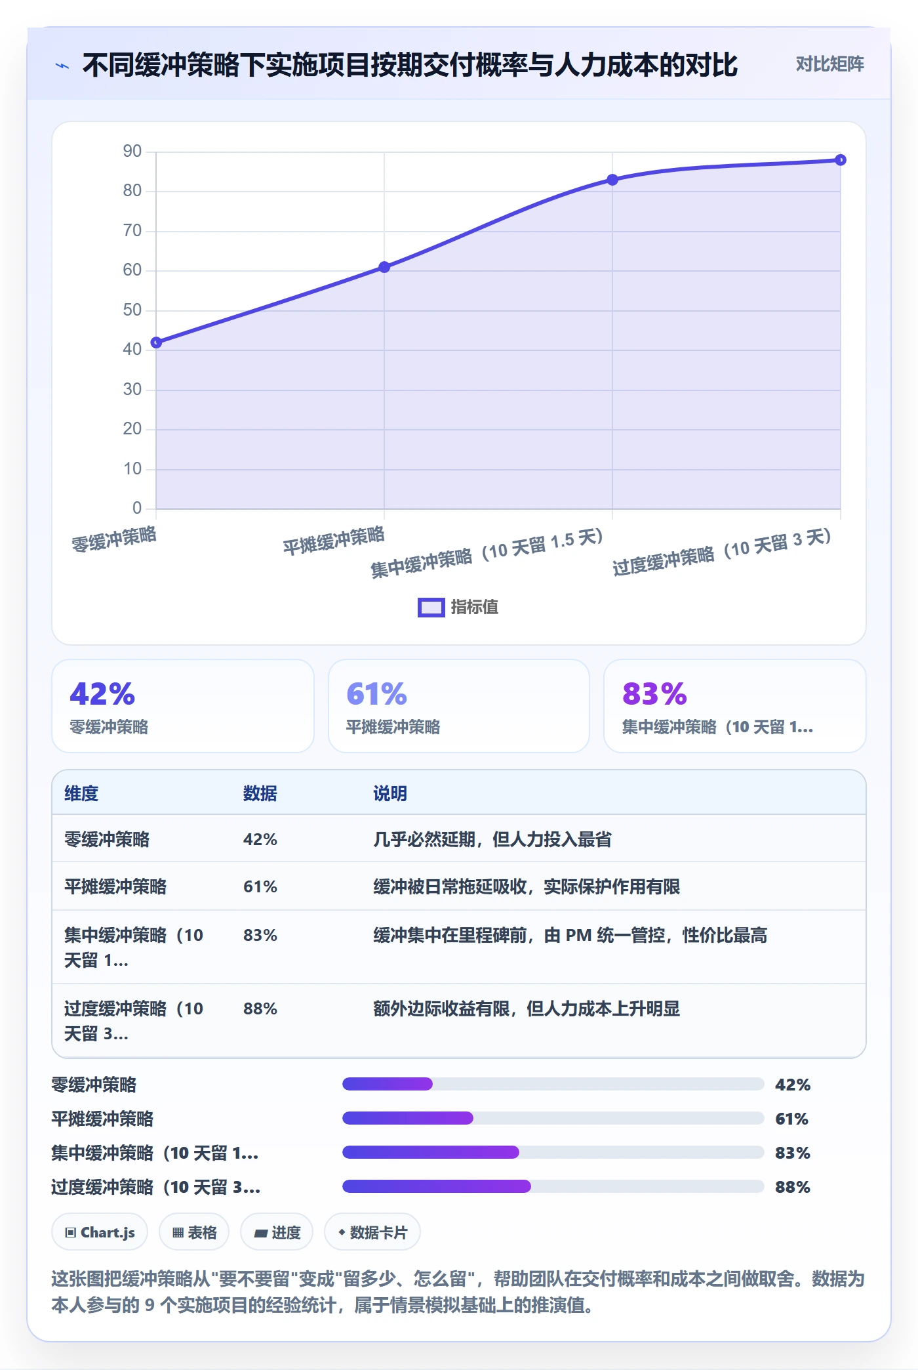Click the 表格 tag chip

[x=194, y=1232]
